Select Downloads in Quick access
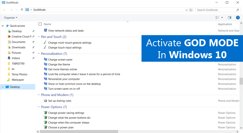This screenshot has width=243, height=133. (18, 47)
